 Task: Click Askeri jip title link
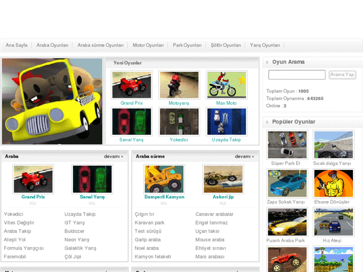point(223,197)
